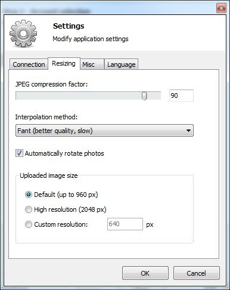This screenshot has height=290, width=230.
Task: Click the 'px' unit label beside custom resolution
Action: pyautogui.click(x=150, y=225)
